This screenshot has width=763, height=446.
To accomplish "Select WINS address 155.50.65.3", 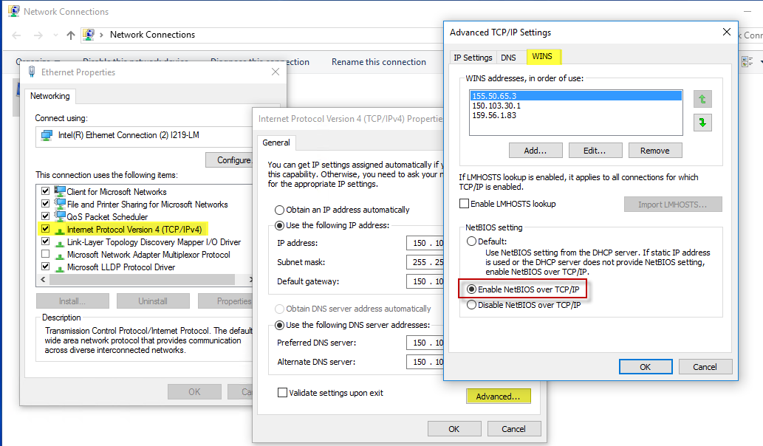I will coord(575,96).
